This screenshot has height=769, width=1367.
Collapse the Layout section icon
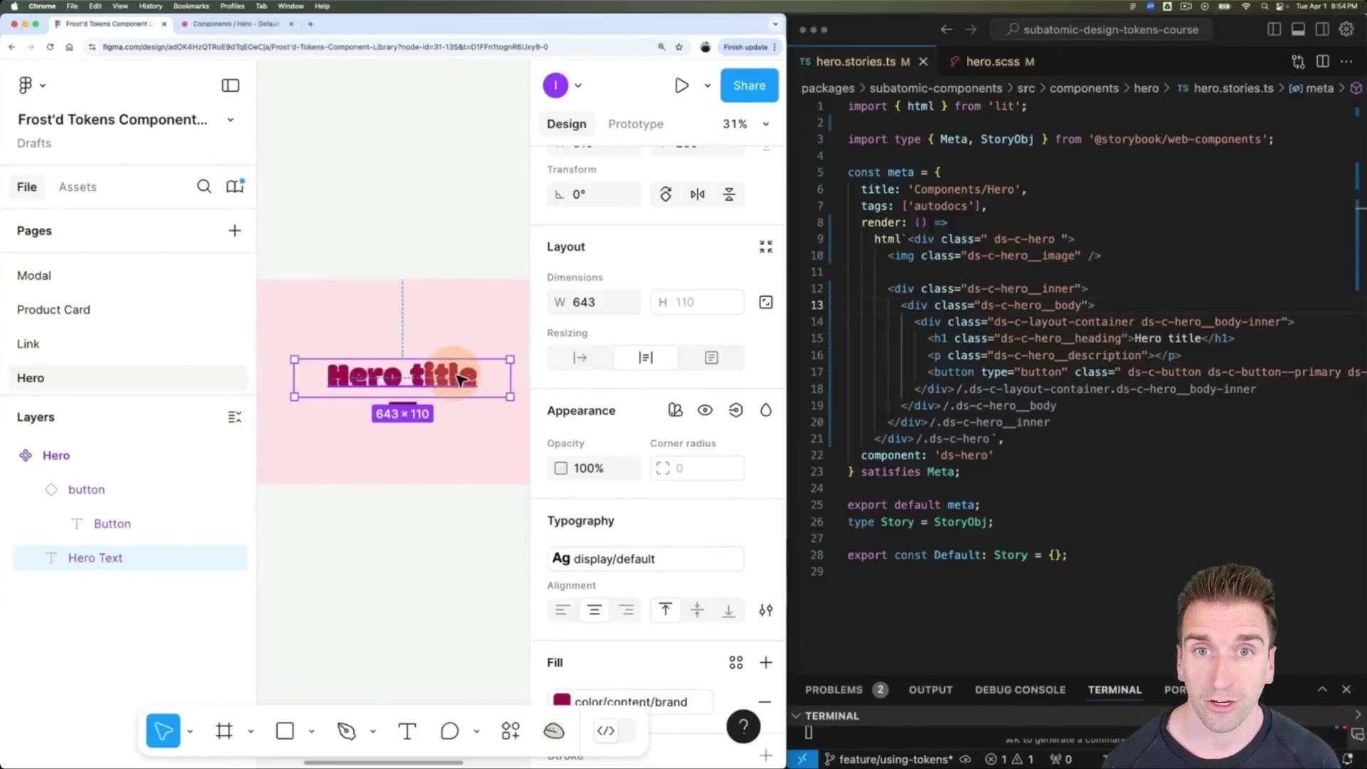pyautogui.click(x=766, y=247)
